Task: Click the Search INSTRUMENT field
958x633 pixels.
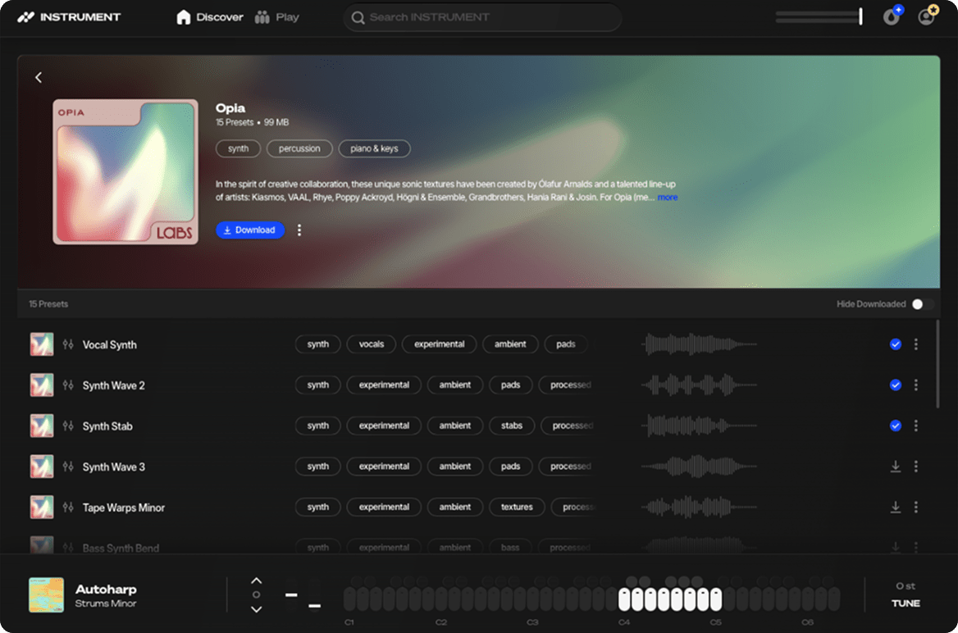Action: pos(482,17)
